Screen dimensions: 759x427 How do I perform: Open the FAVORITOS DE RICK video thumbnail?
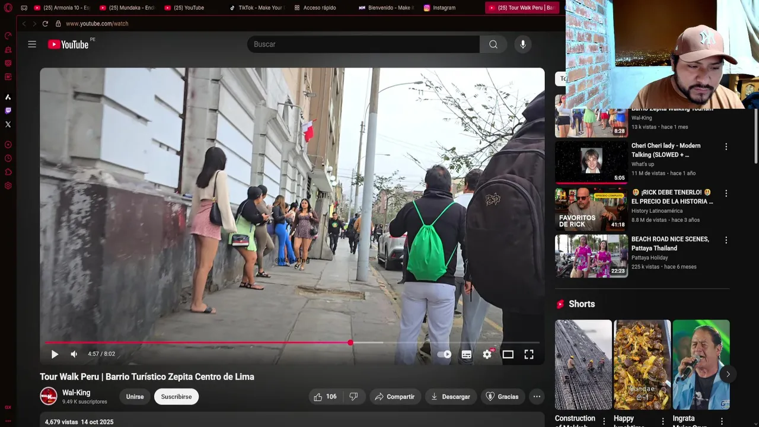tap(591, 209)
